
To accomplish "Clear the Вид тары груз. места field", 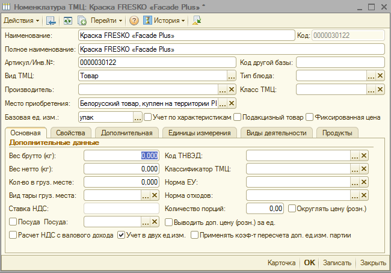I will (x=154, y=195).
